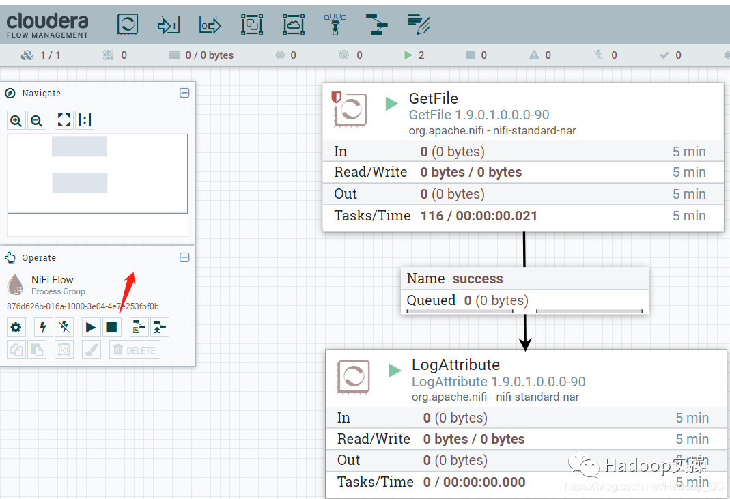The image size is (730, 499).
Task: Click the invalid components warning icon
Action: [534, 55]
